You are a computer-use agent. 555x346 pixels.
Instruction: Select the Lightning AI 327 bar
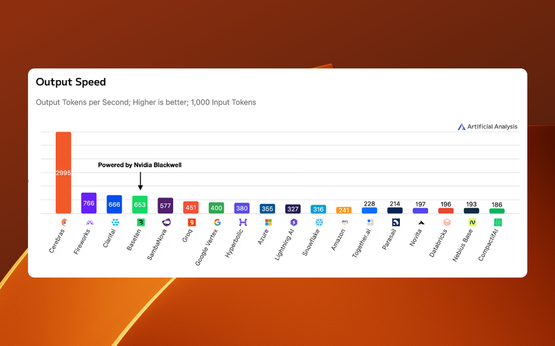(x=293, y=209)
